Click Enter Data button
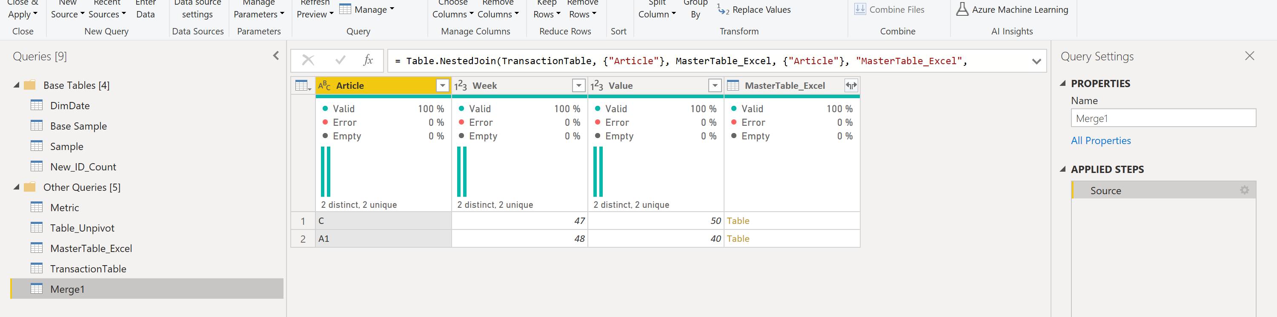 coord(145,9)
